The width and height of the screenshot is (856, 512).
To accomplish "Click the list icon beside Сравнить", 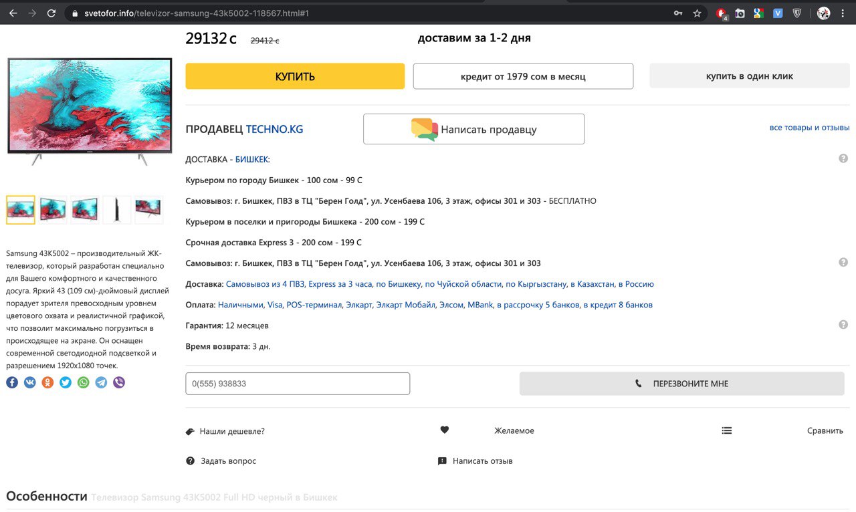I will coord(727,430).
